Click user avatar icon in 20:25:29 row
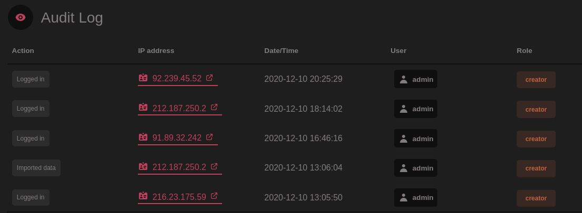The image size is (582, 213). (404, 79)
